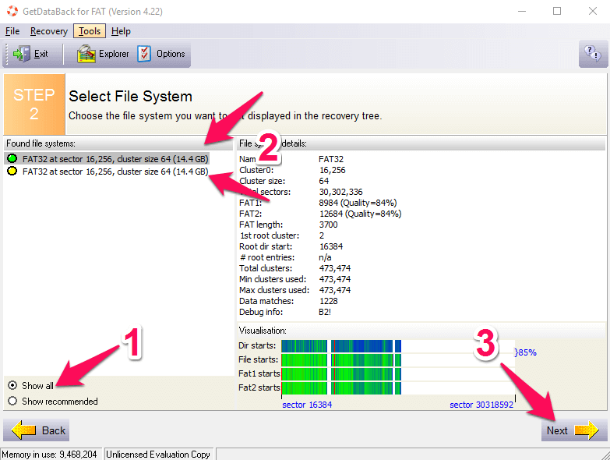610x460 pixels.
Task: Maximize the GetDataBack window
Action: coord(557,11)
